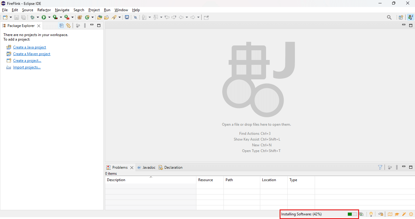Image resolution: width=415 pixels, height=219 pixels.
Task: Open the dropdown beside the New icon
Action: 11,17
